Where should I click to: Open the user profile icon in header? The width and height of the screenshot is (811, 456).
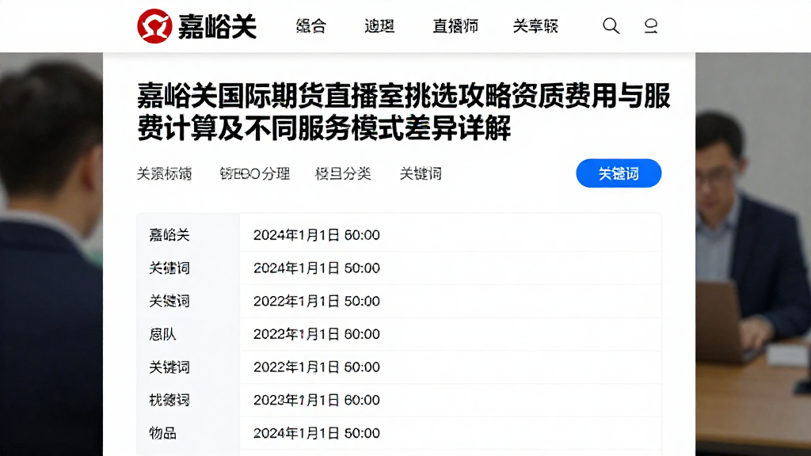tap(651, 25)
